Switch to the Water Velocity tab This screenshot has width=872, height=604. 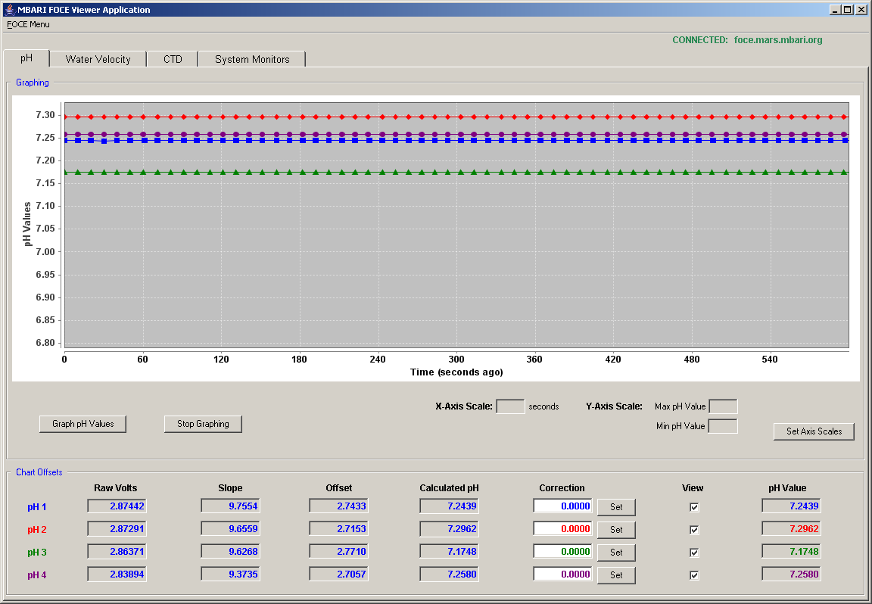(98, 60)
